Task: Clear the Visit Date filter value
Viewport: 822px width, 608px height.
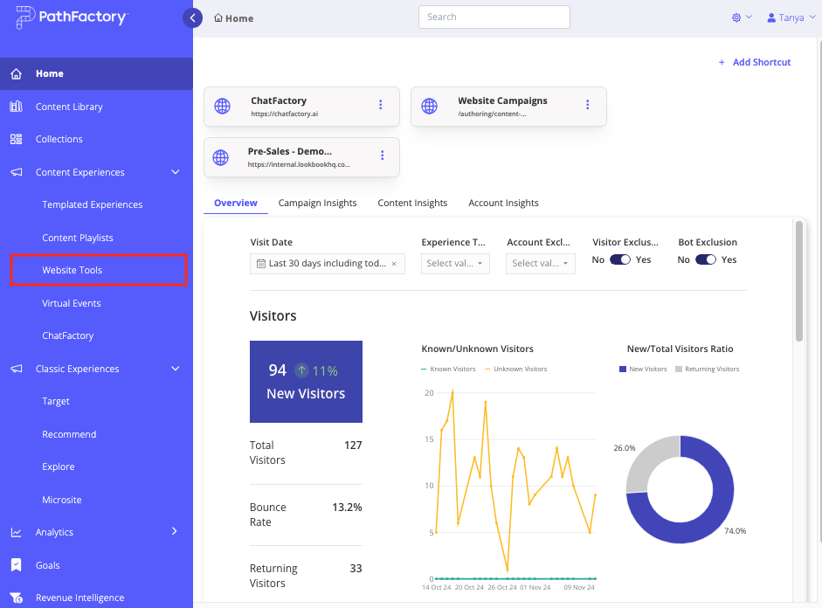Action: tap(394, 264)
